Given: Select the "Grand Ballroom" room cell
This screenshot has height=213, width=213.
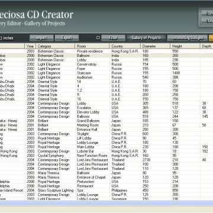Looking at the screenshot, I should [88, 121].
